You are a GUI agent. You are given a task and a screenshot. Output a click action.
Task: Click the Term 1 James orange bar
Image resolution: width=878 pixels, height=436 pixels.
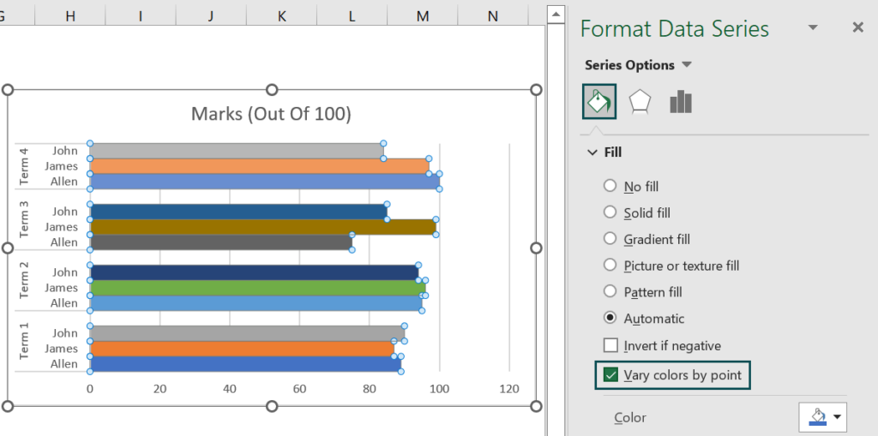[x=242, y=349]
